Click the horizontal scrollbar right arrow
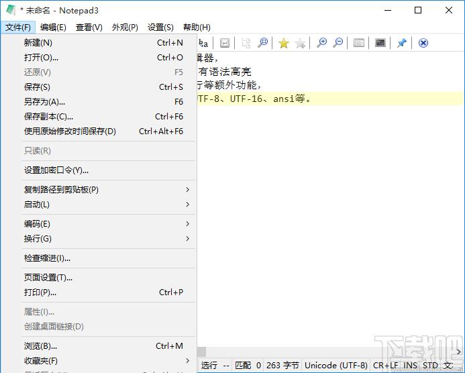 click(x=458, y=352)
